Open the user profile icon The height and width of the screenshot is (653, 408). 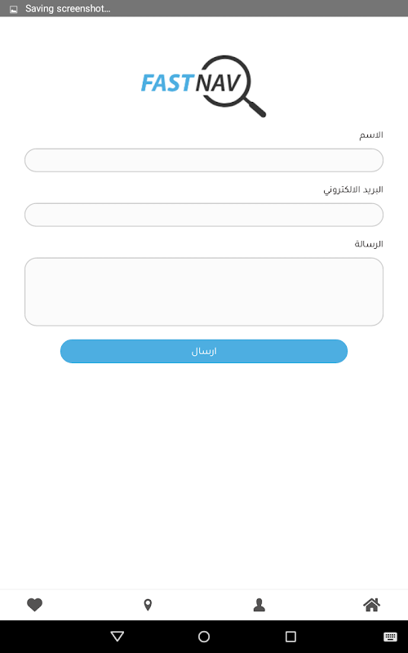(x=259, y=605)
